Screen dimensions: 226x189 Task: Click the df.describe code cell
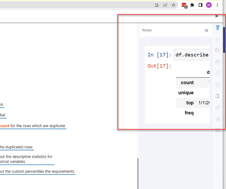(x=191, y=55)
